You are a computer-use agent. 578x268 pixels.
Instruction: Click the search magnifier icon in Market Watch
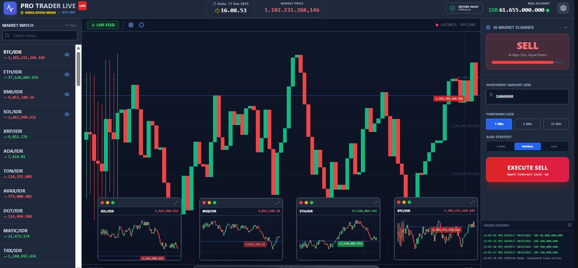click(7, 35)
